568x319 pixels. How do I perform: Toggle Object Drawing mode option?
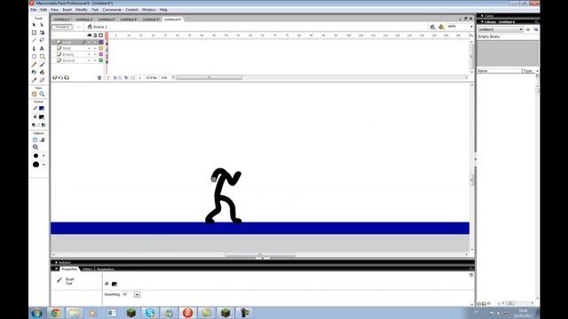[35, 140]
